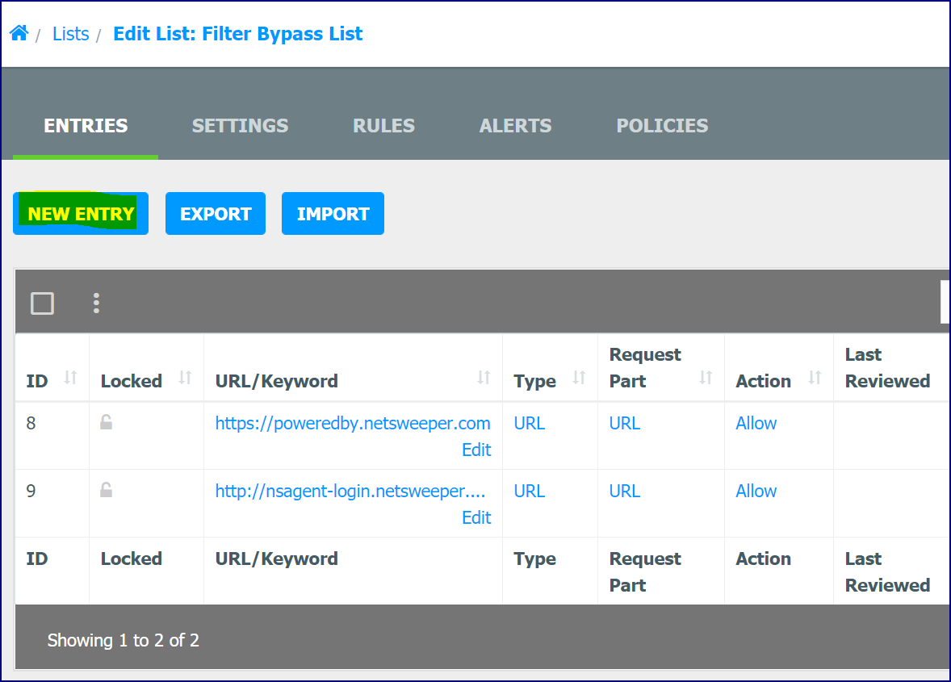Screen dimensions: 951x682
Task: Open the three-dot bulk actions menu
Action: (x=96, y=303)
